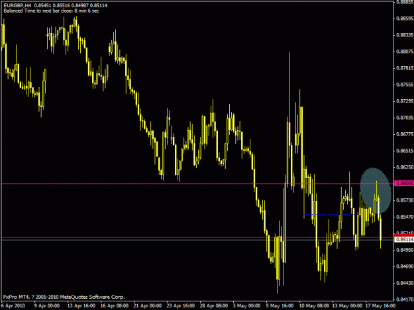Click the 0.84690 price scale label
The height and width of the screenshot is (310, 414).
[405, 266]
